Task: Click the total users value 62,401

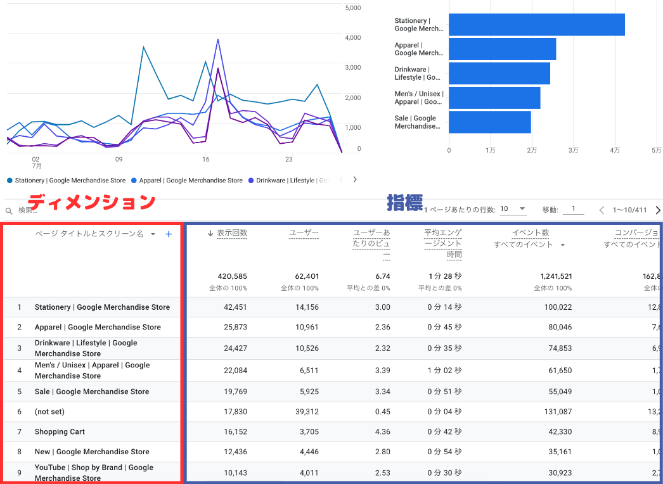Action: click(x=307, y=276)
